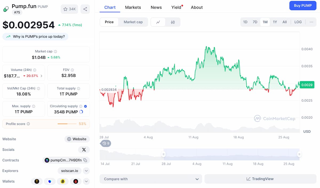Click the #75 rank badge
This screenshot has width=320, height=188.
tap(17, 12)
